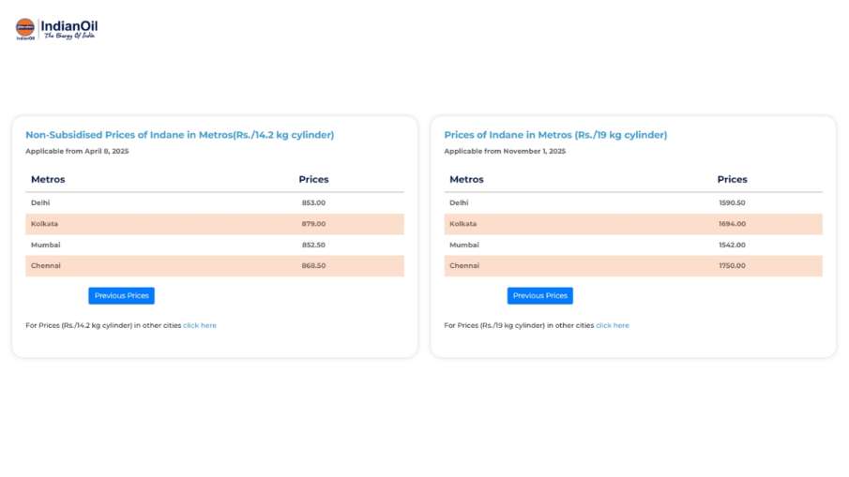Select Delhi in the 14.2 kg table
The width and height of the screenshot is (849, 477).
tap(40, 202)
